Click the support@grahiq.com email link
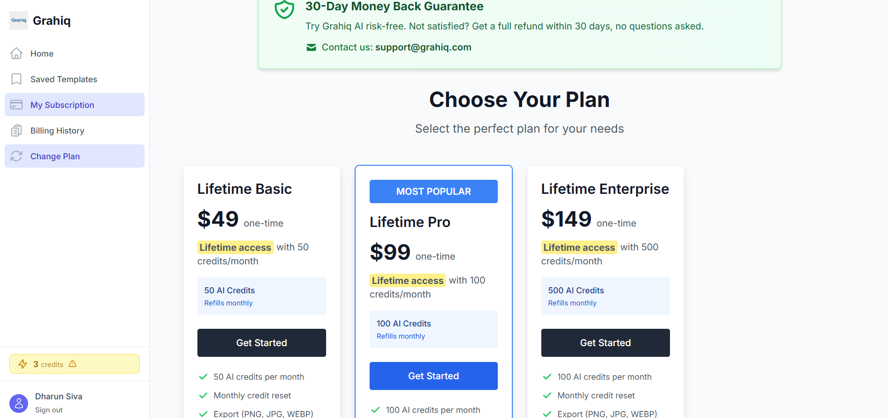This screenshot has height=418, width=888. click(423, 48)
